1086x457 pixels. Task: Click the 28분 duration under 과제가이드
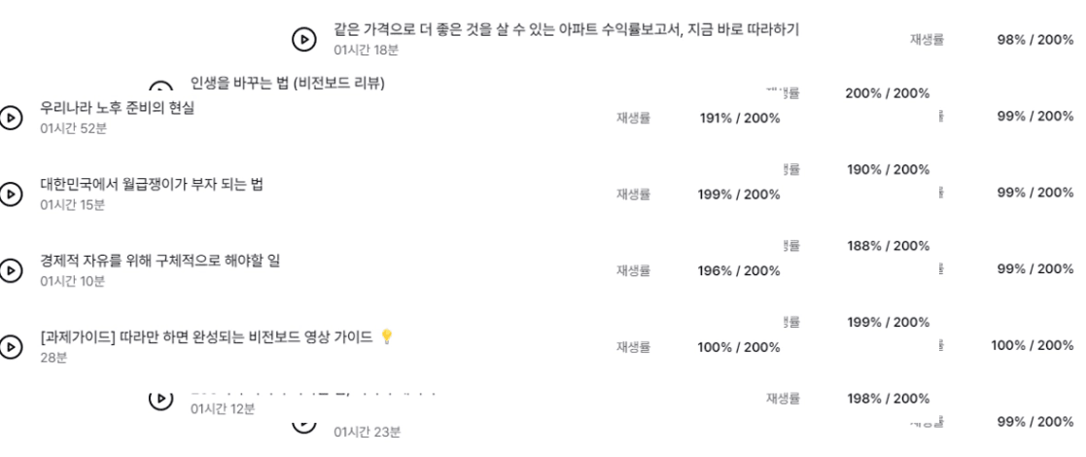tap(53, 357)
